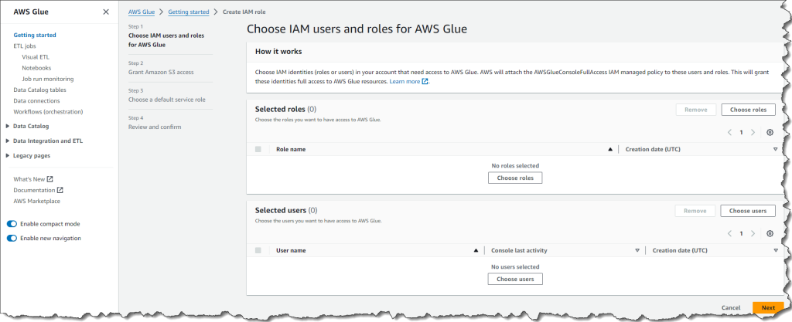Open table settings gear for Selected users
Screen dimensions: 792x322
coord(770,233)
